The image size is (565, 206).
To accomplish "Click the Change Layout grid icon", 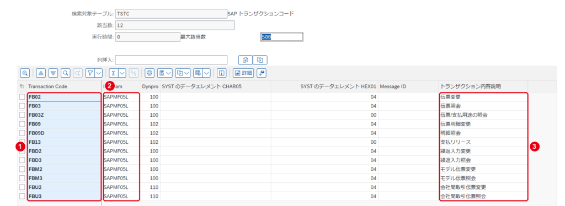I will (198, 73).
